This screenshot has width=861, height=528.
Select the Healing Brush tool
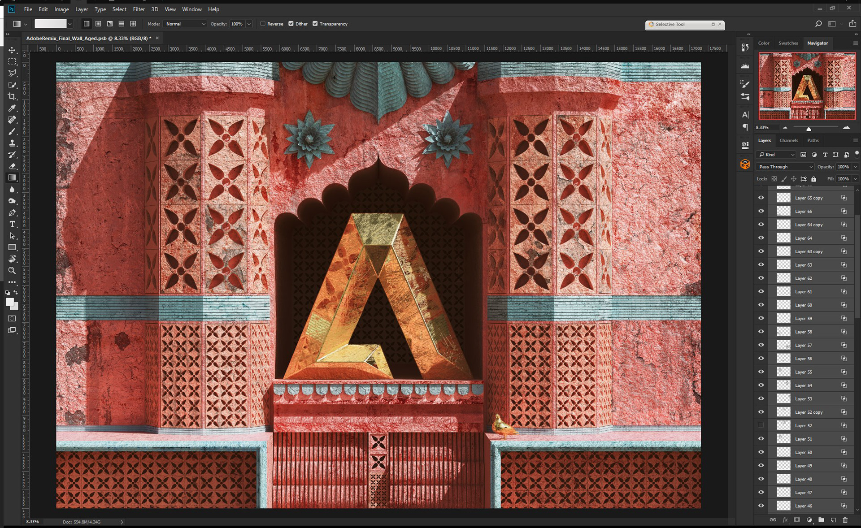point(12,120)
